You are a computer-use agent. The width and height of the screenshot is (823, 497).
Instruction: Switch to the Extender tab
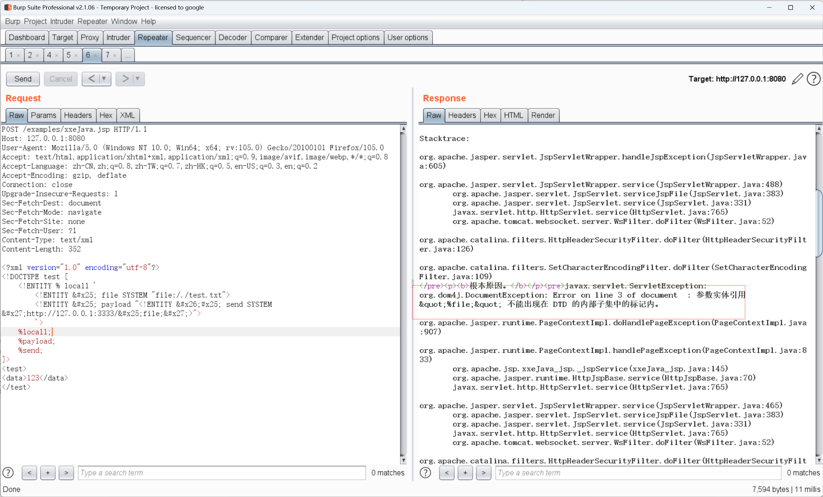[x=309, y=37]
